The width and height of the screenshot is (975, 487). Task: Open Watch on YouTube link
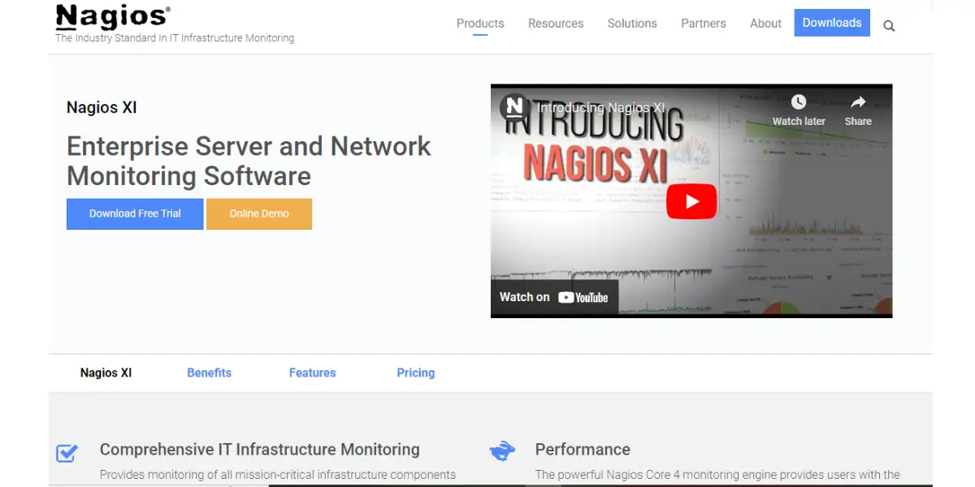click(554, 297)
